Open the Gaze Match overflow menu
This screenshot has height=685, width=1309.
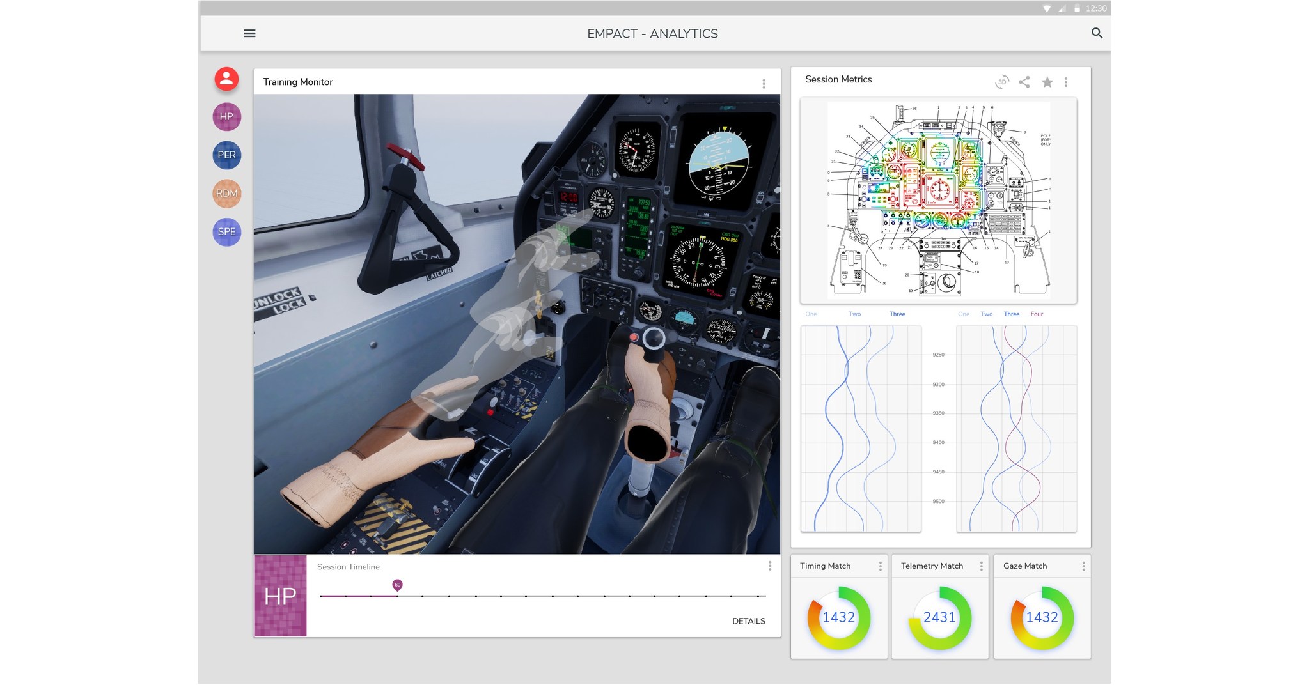(x=1083, y=566)
